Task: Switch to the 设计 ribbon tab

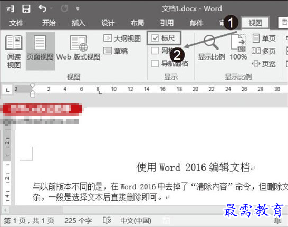Action: click(108, 23)
